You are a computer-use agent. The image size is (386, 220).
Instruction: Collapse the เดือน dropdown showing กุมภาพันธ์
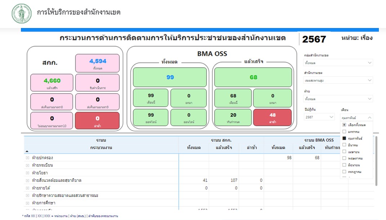[x=356, y=118]
